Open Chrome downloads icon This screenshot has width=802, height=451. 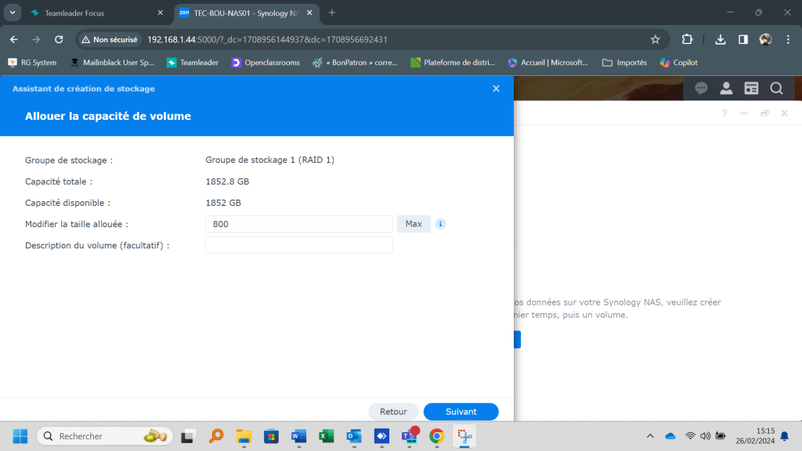[721, 39]
